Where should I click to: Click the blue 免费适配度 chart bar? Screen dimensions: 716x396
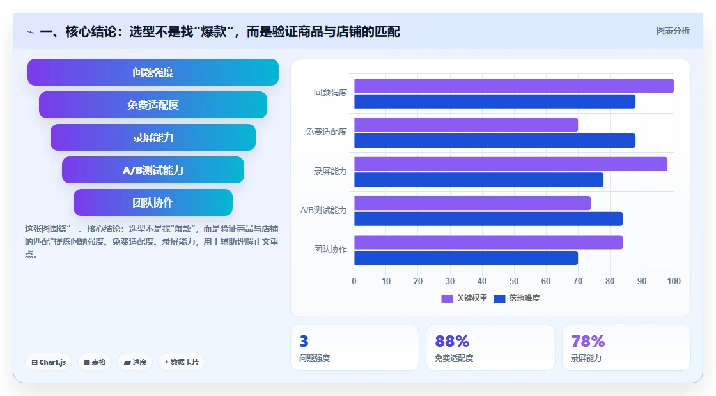(x=495, y=141)
